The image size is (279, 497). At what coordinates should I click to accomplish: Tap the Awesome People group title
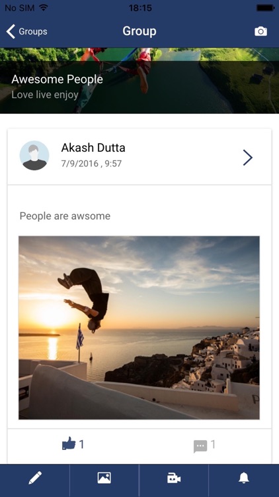coord(58,80)
